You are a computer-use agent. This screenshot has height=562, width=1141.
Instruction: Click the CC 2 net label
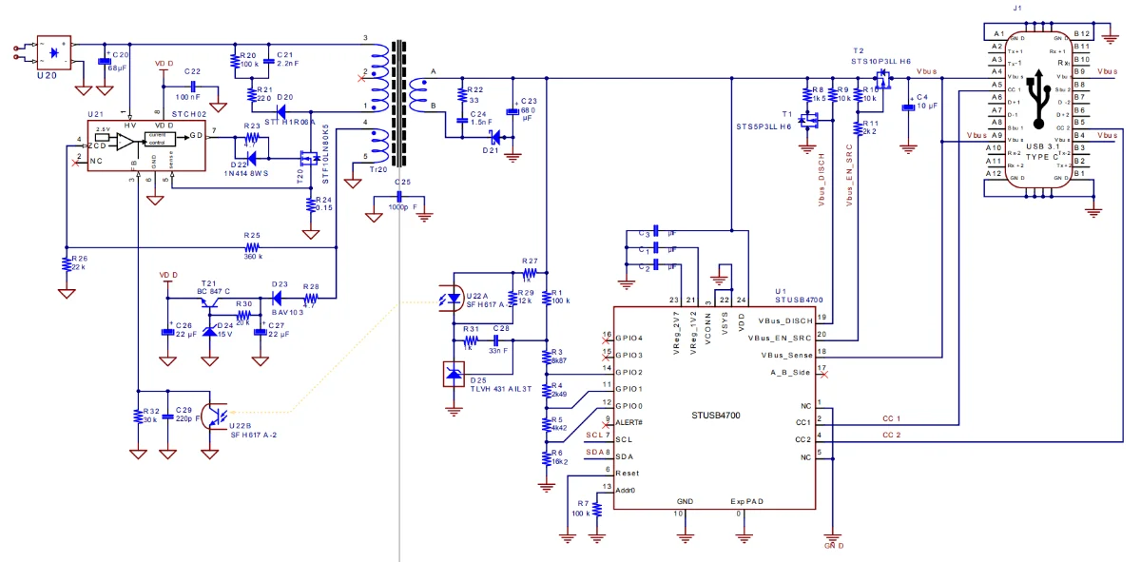(x=890, y=436)
